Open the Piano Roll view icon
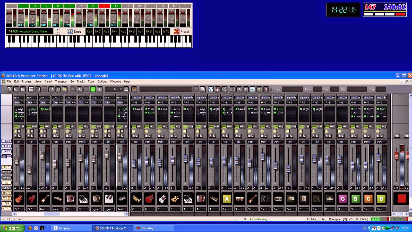Image resolution: width=412 pixels, height=232 pixels. [38, 89]
